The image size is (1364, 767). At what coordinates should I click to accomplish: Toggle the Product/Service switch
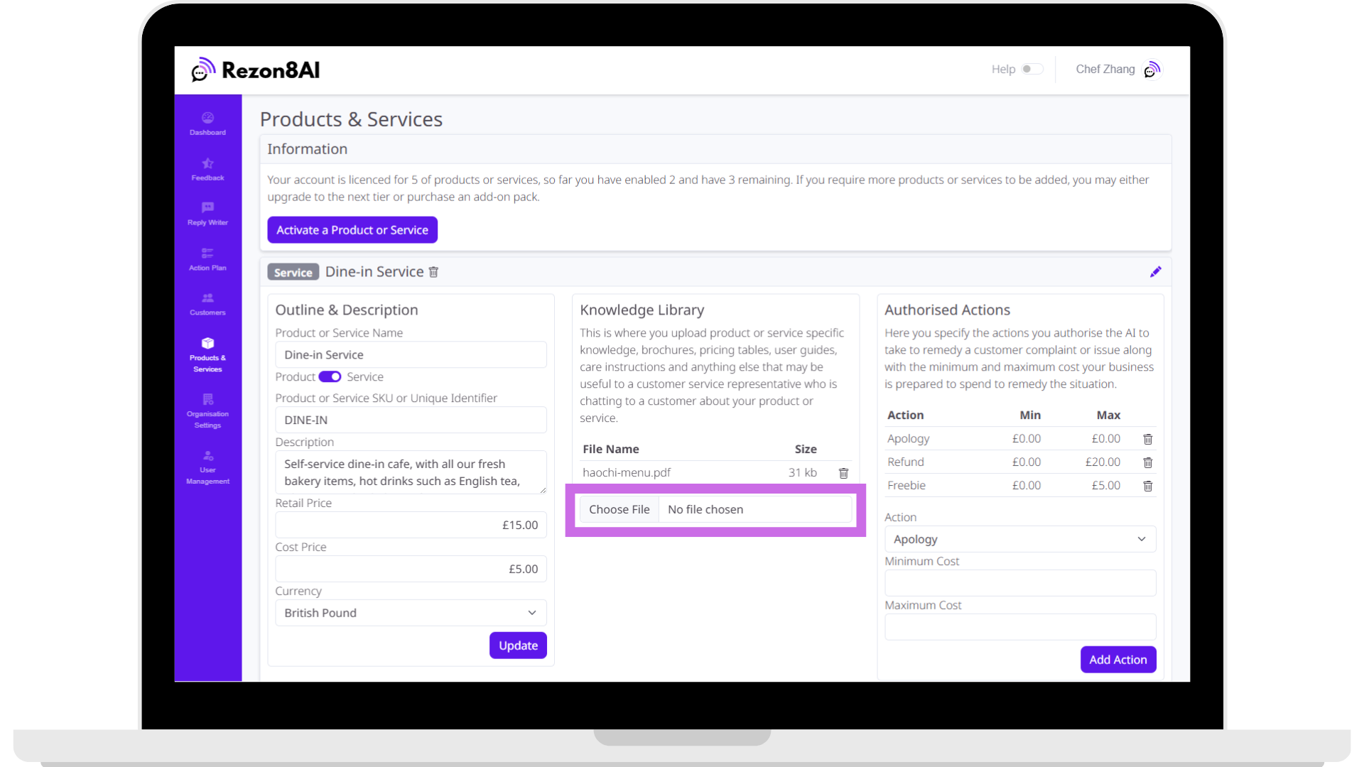click(x=330, y=377)
